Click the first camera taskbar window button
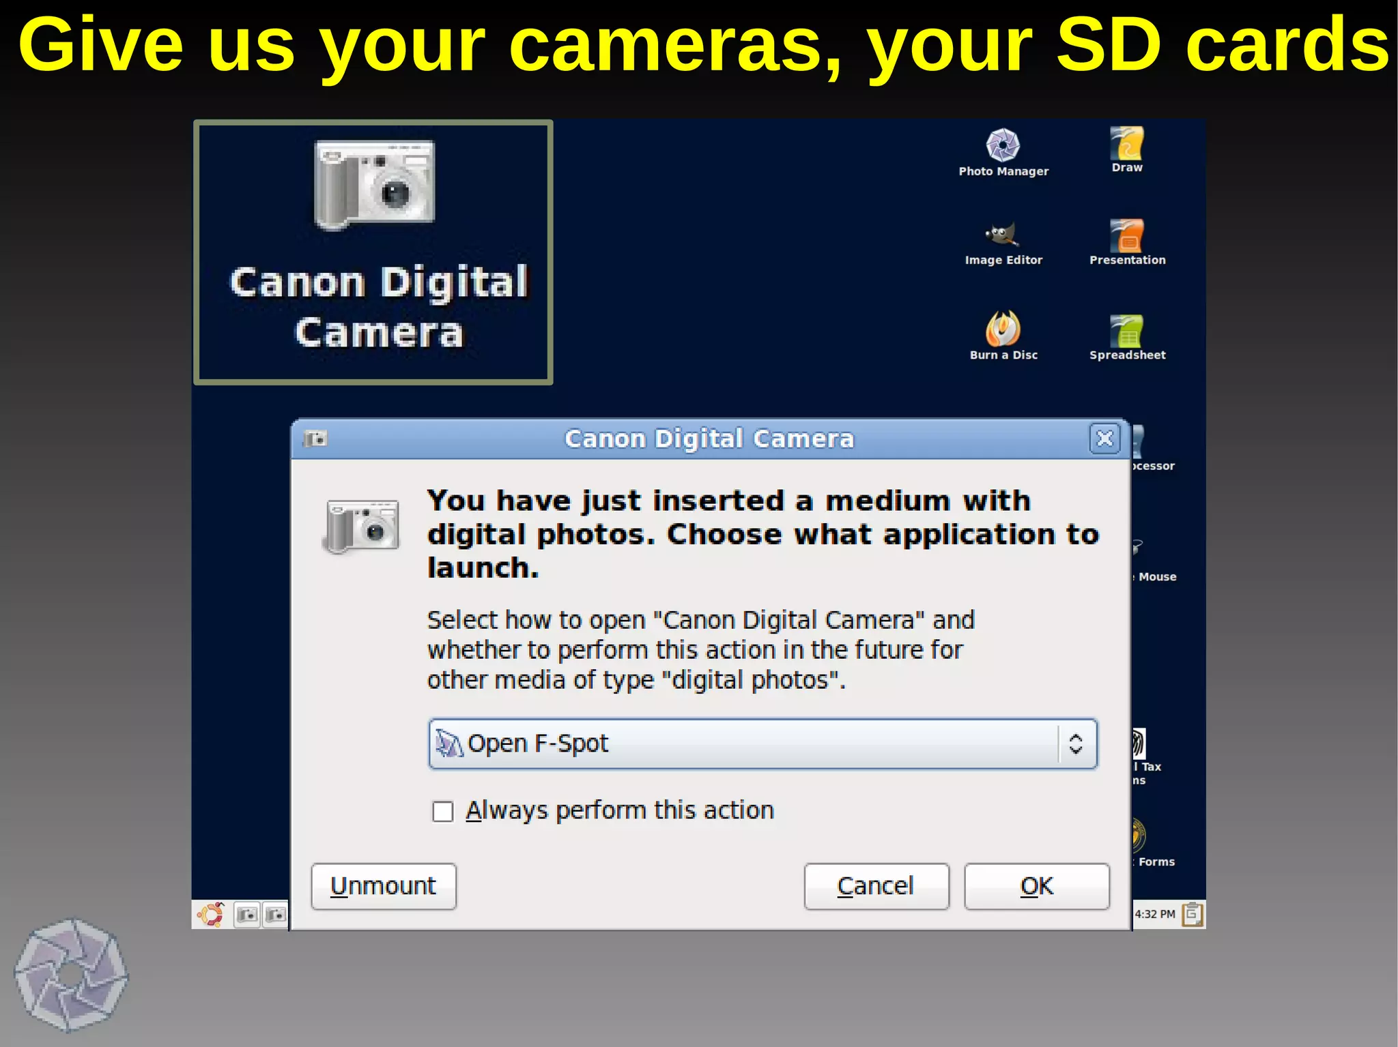Screen dimensions: 1398x1047 (x=247, y=914)
